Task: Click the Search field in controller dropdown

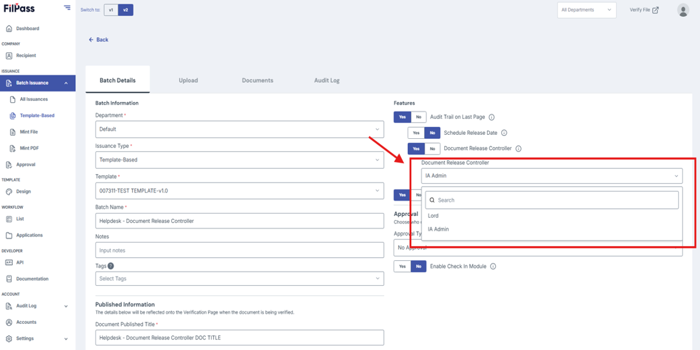Action: [x=552, y=200]
